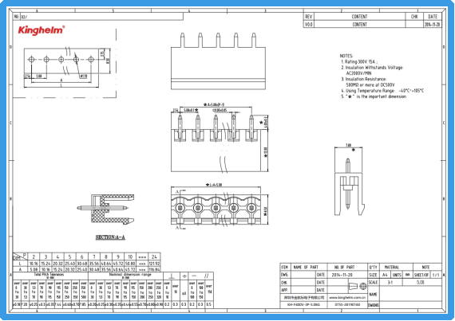This screenshot has width=455, height=321.
Task: Click the 7.80 width dimension on side view
Action: click(x=349, y=145)
